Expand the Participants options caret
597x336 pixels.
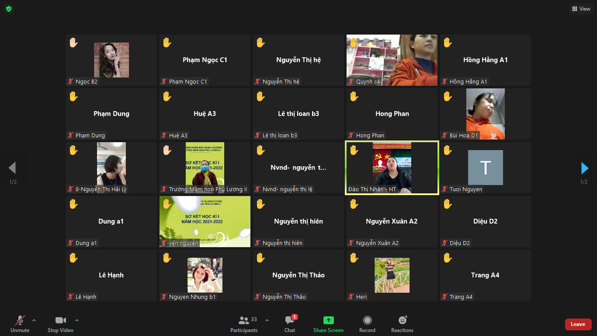point(267,320)
